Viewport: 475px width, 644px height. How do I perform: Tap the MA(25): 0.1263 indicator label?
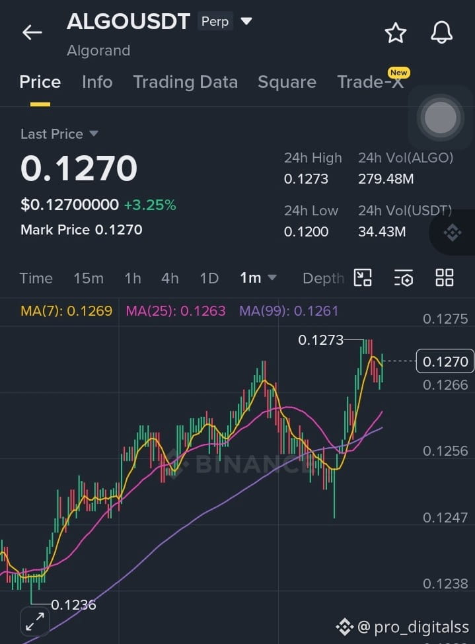(x=176, y=310)
